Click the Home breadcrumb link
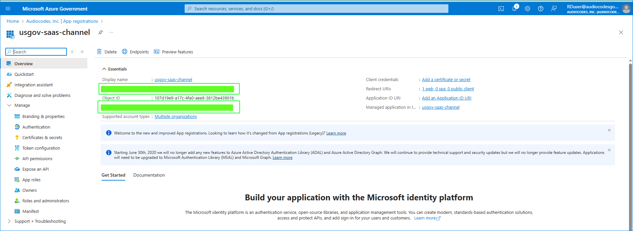Image resolution: width=633 pixels, height=231 pixels. 13,21
